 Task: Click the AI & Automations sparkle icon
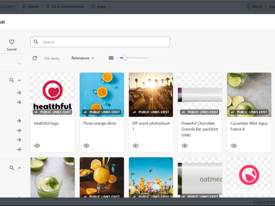pyautogui.click(x=49, y=6)
